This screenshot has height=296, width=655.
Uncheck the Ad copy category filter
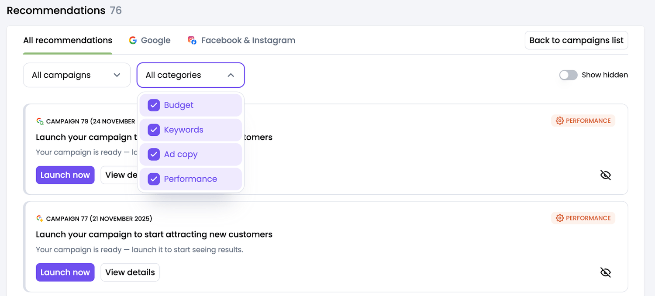[154, 154]
